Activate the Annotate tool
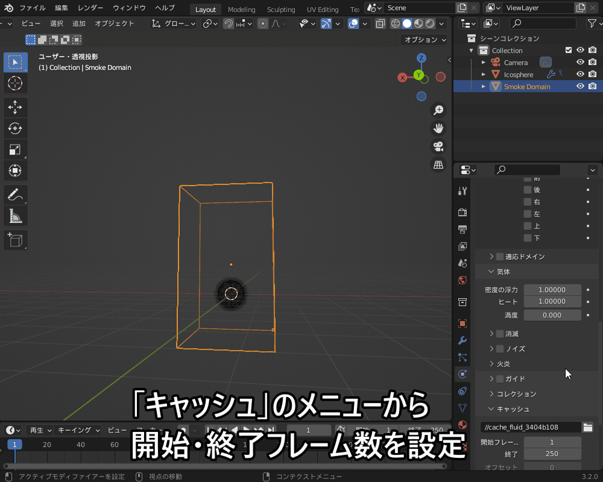This screenshot has height=482, width=603. (15, 193)
